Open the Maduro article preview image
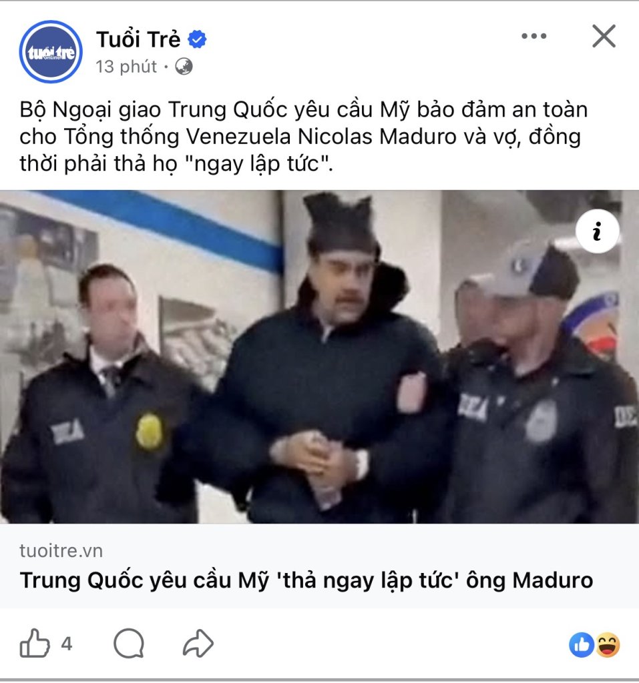Image resolution: width=639 pixels, height=683 pixels. click(319, 357)
